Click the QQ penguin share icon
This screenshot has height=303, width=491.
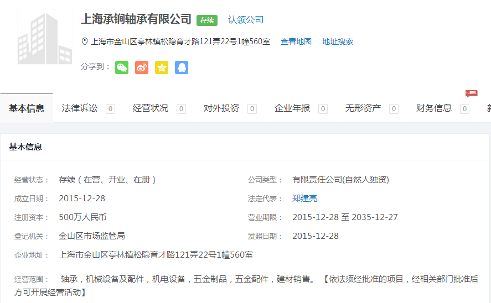[182, 67]
